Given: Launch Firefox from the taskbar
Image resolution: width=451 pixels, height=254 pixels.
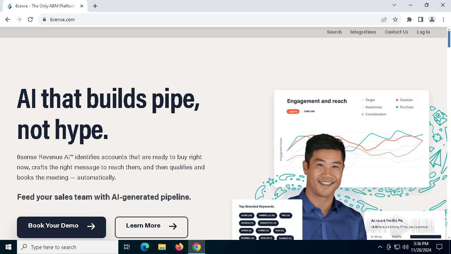Looking at the screenshot, I should tap(179, 247).
